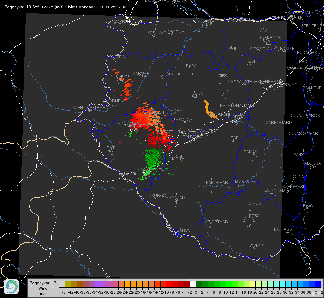This screenshot has width=324, height=298.
Task: Select the gray first swatch in legend
Action: tap(62, 284)
